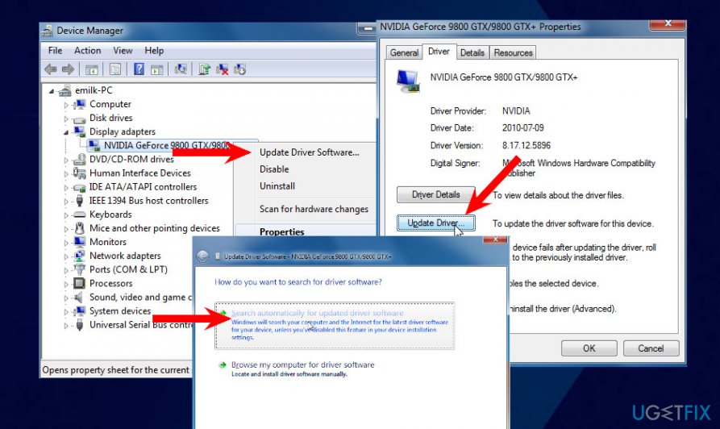Click the Monitors category icon

coord(80,242)
